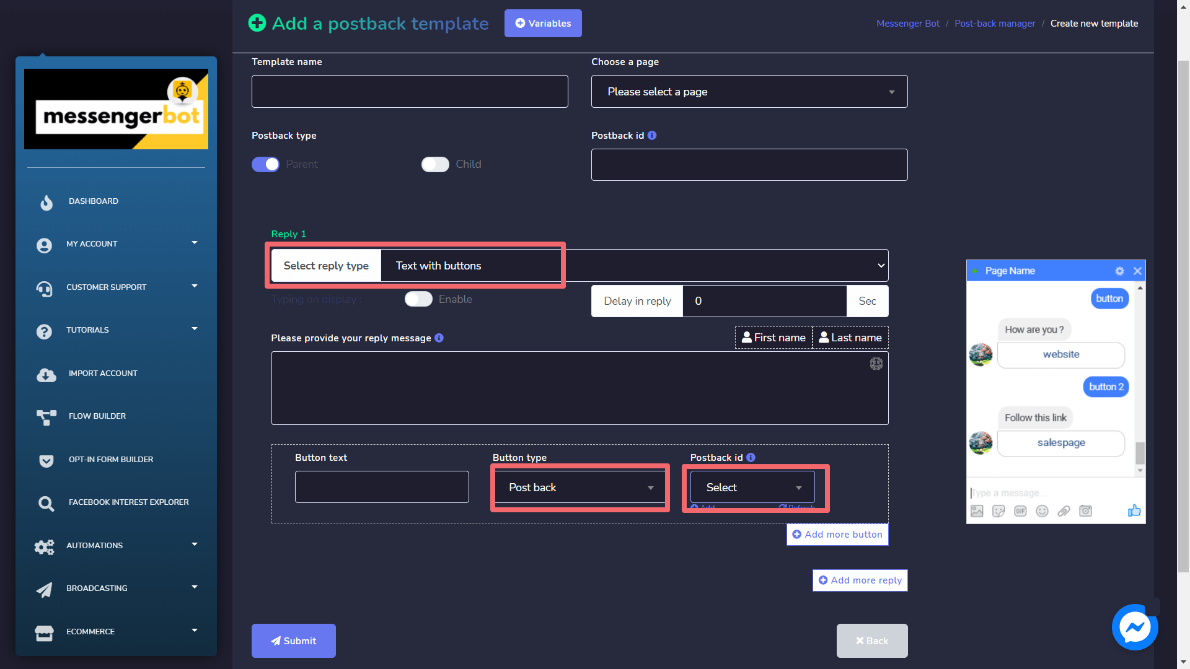Click Add more reply
The width and height of the screenshot is (1190, 669).
860,580
